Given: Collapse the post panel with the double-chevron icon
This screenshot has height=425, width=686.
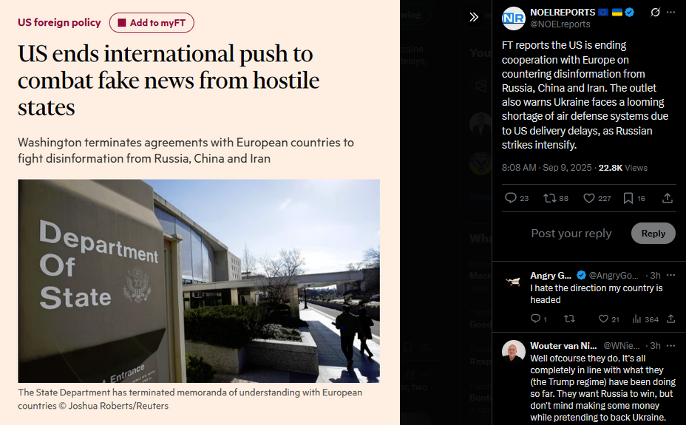Looking at the screenshot, I should [474, 17].
